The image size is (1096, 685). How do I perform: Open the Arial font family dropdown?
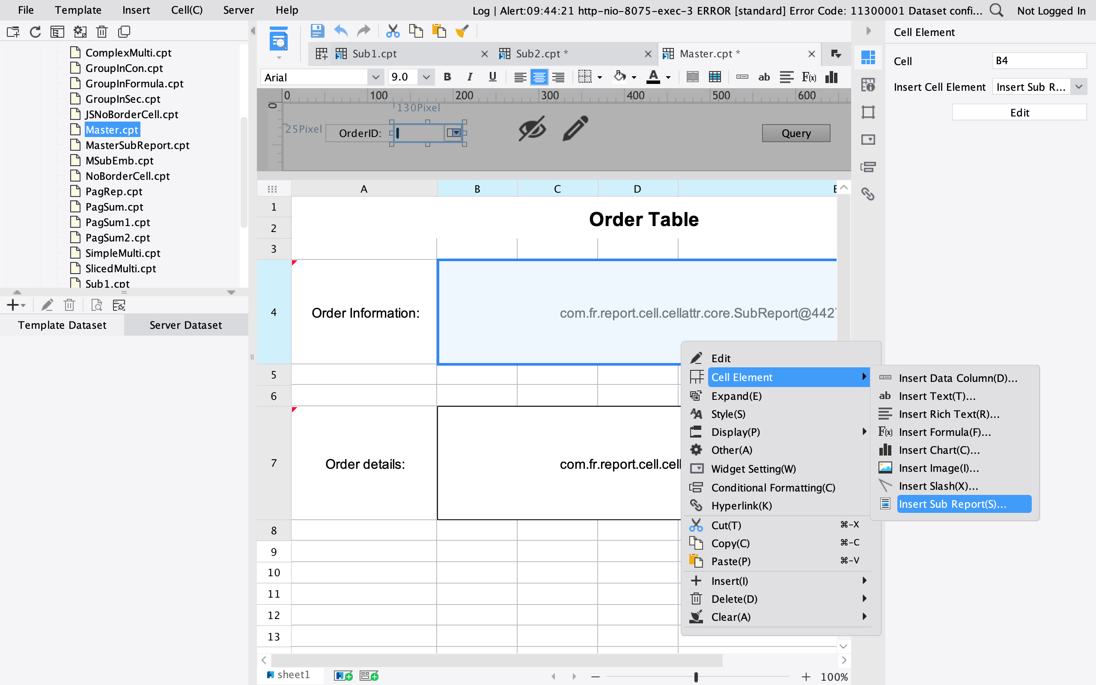click(376, 77)
